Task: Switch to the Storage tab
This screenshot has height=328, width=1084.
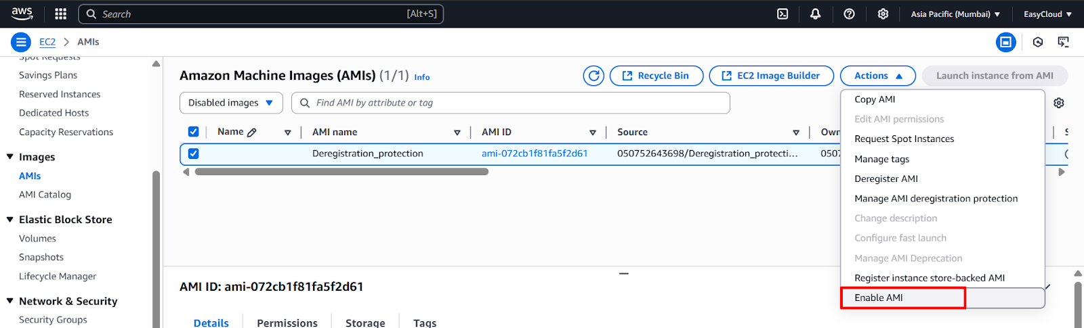Action: point(365,323)
